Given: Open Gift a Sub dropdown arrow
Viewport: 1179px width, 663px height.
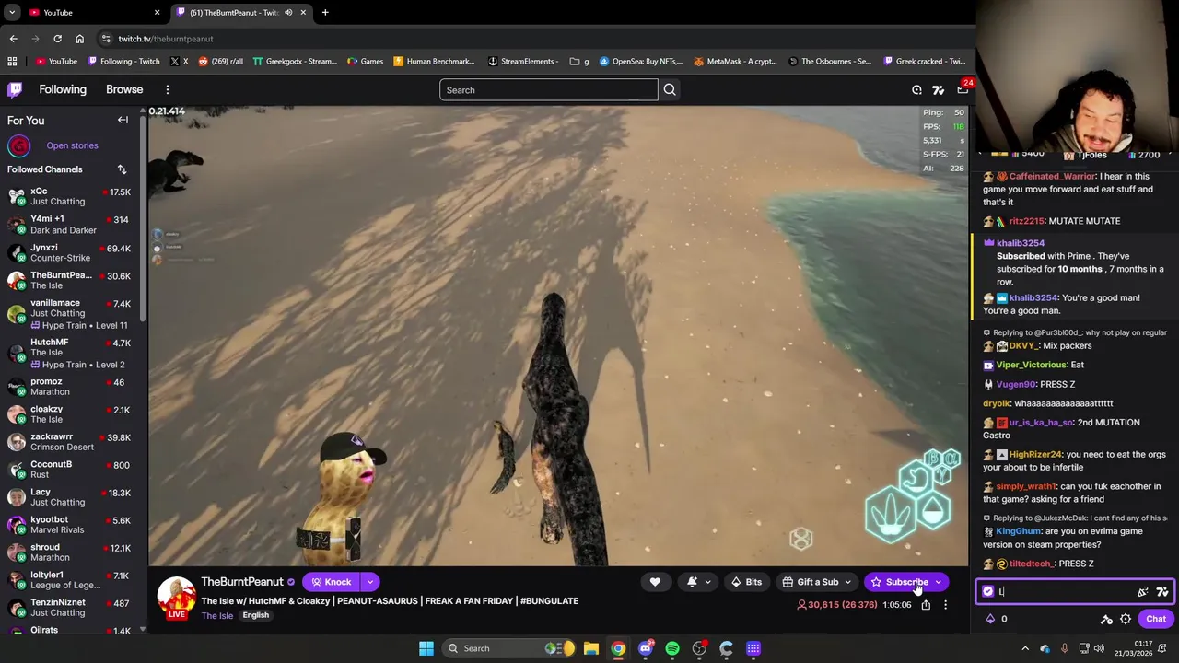Looking at the screenshot, I should (848, 582).
